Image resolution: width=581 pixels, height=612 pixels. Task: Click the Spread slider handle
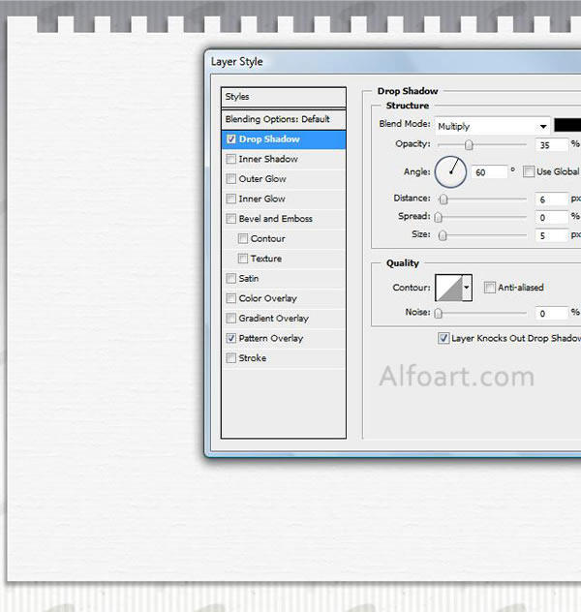pyautogui.click(x=439, y=218)
